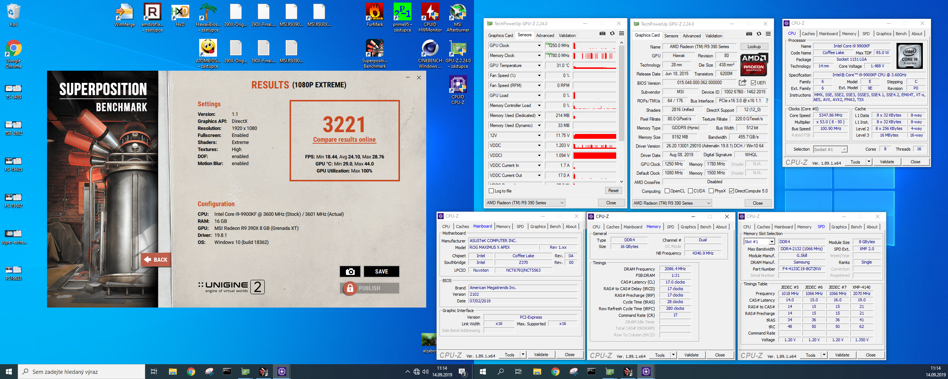Open the hamburger menu in the GPU-Z Graphics Card window
The width and height of the screenshot is (948, 379).
pos(768,34)
